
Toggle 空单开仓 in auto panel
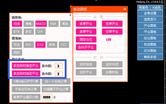tap(112, 24)
